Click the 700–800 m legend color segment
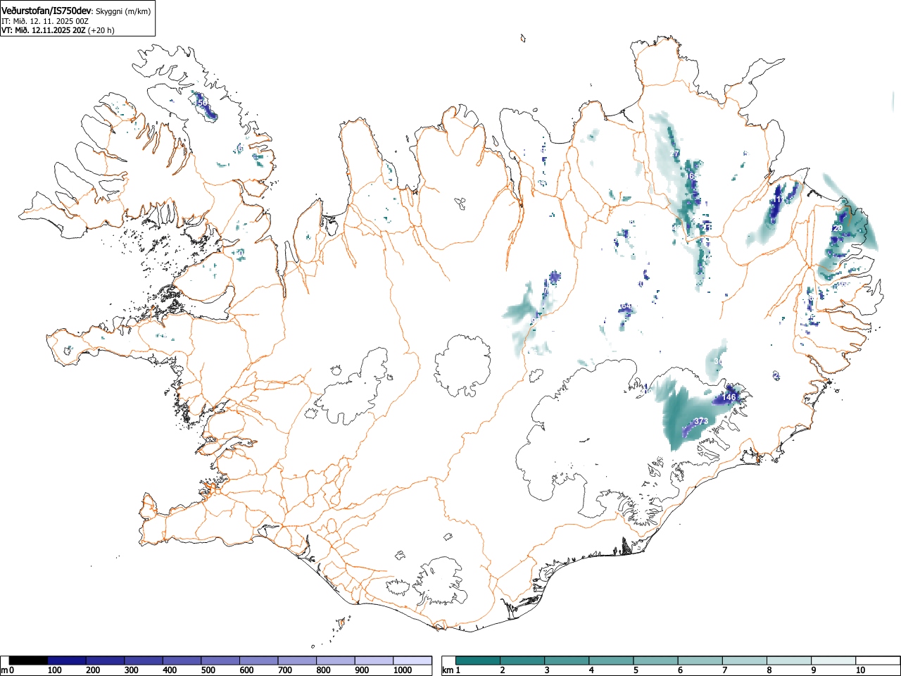901x676 pixels. point(297,661)
